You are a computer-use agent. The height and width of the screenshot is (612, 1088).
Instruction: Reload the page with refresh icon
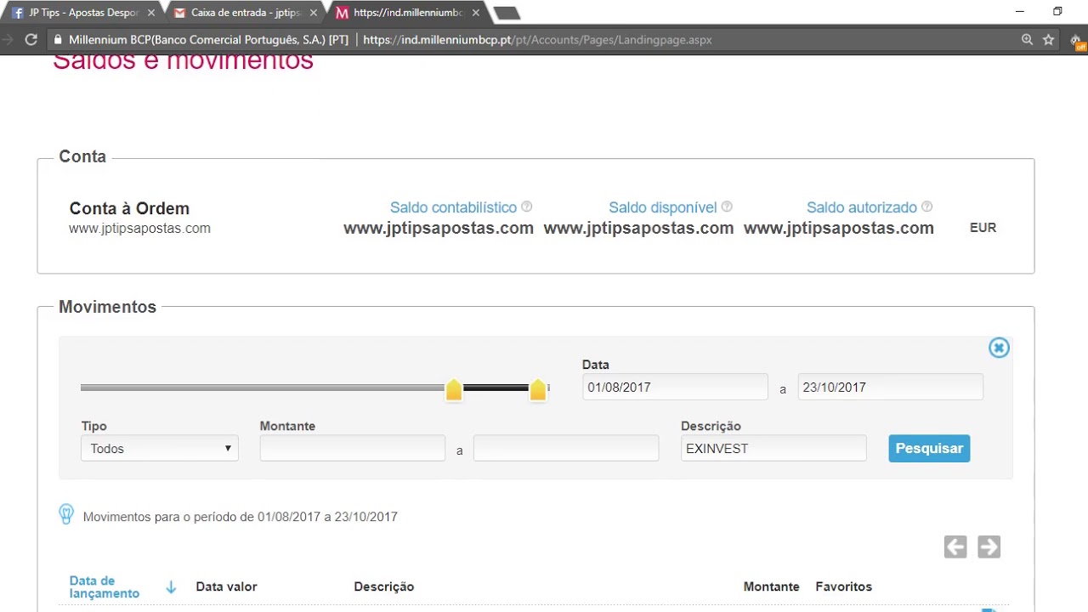[x=31, y=39]
